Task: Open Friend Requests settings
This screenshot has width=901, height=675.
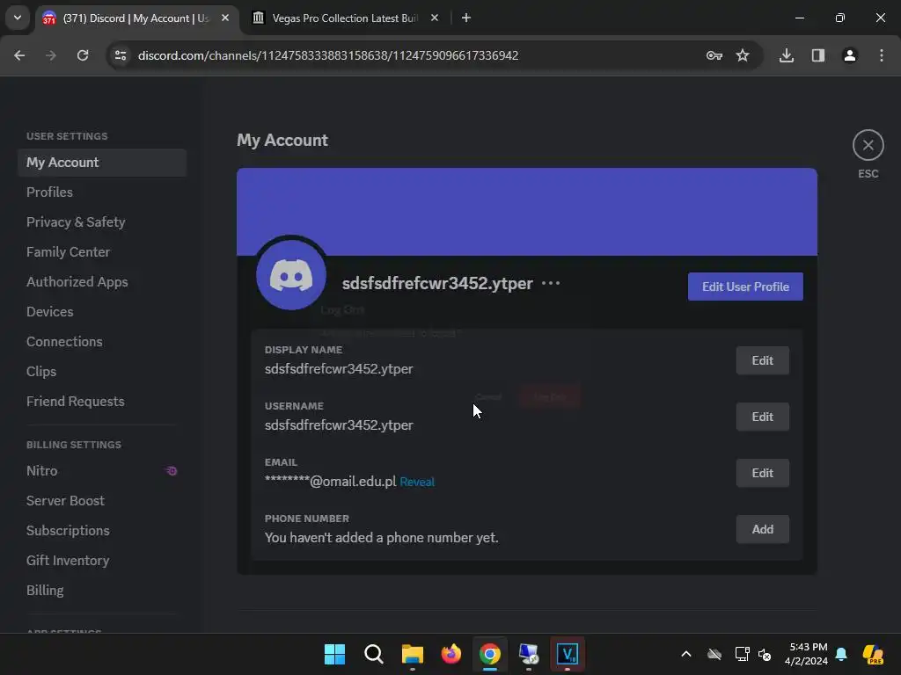Action: coord(102,401)
